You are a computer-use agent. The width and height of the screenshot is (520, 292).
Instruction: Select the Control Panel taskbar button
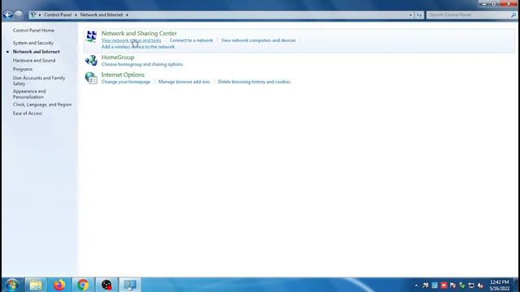coord(130,285)
